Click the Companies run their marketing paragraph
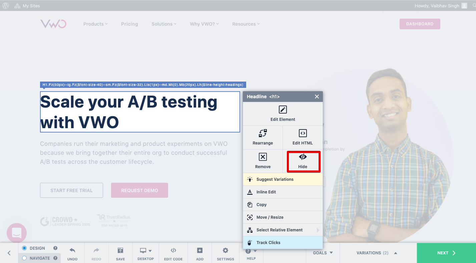Image resolution: width=476 pixels, height=263 pixels. click(134, 153)
